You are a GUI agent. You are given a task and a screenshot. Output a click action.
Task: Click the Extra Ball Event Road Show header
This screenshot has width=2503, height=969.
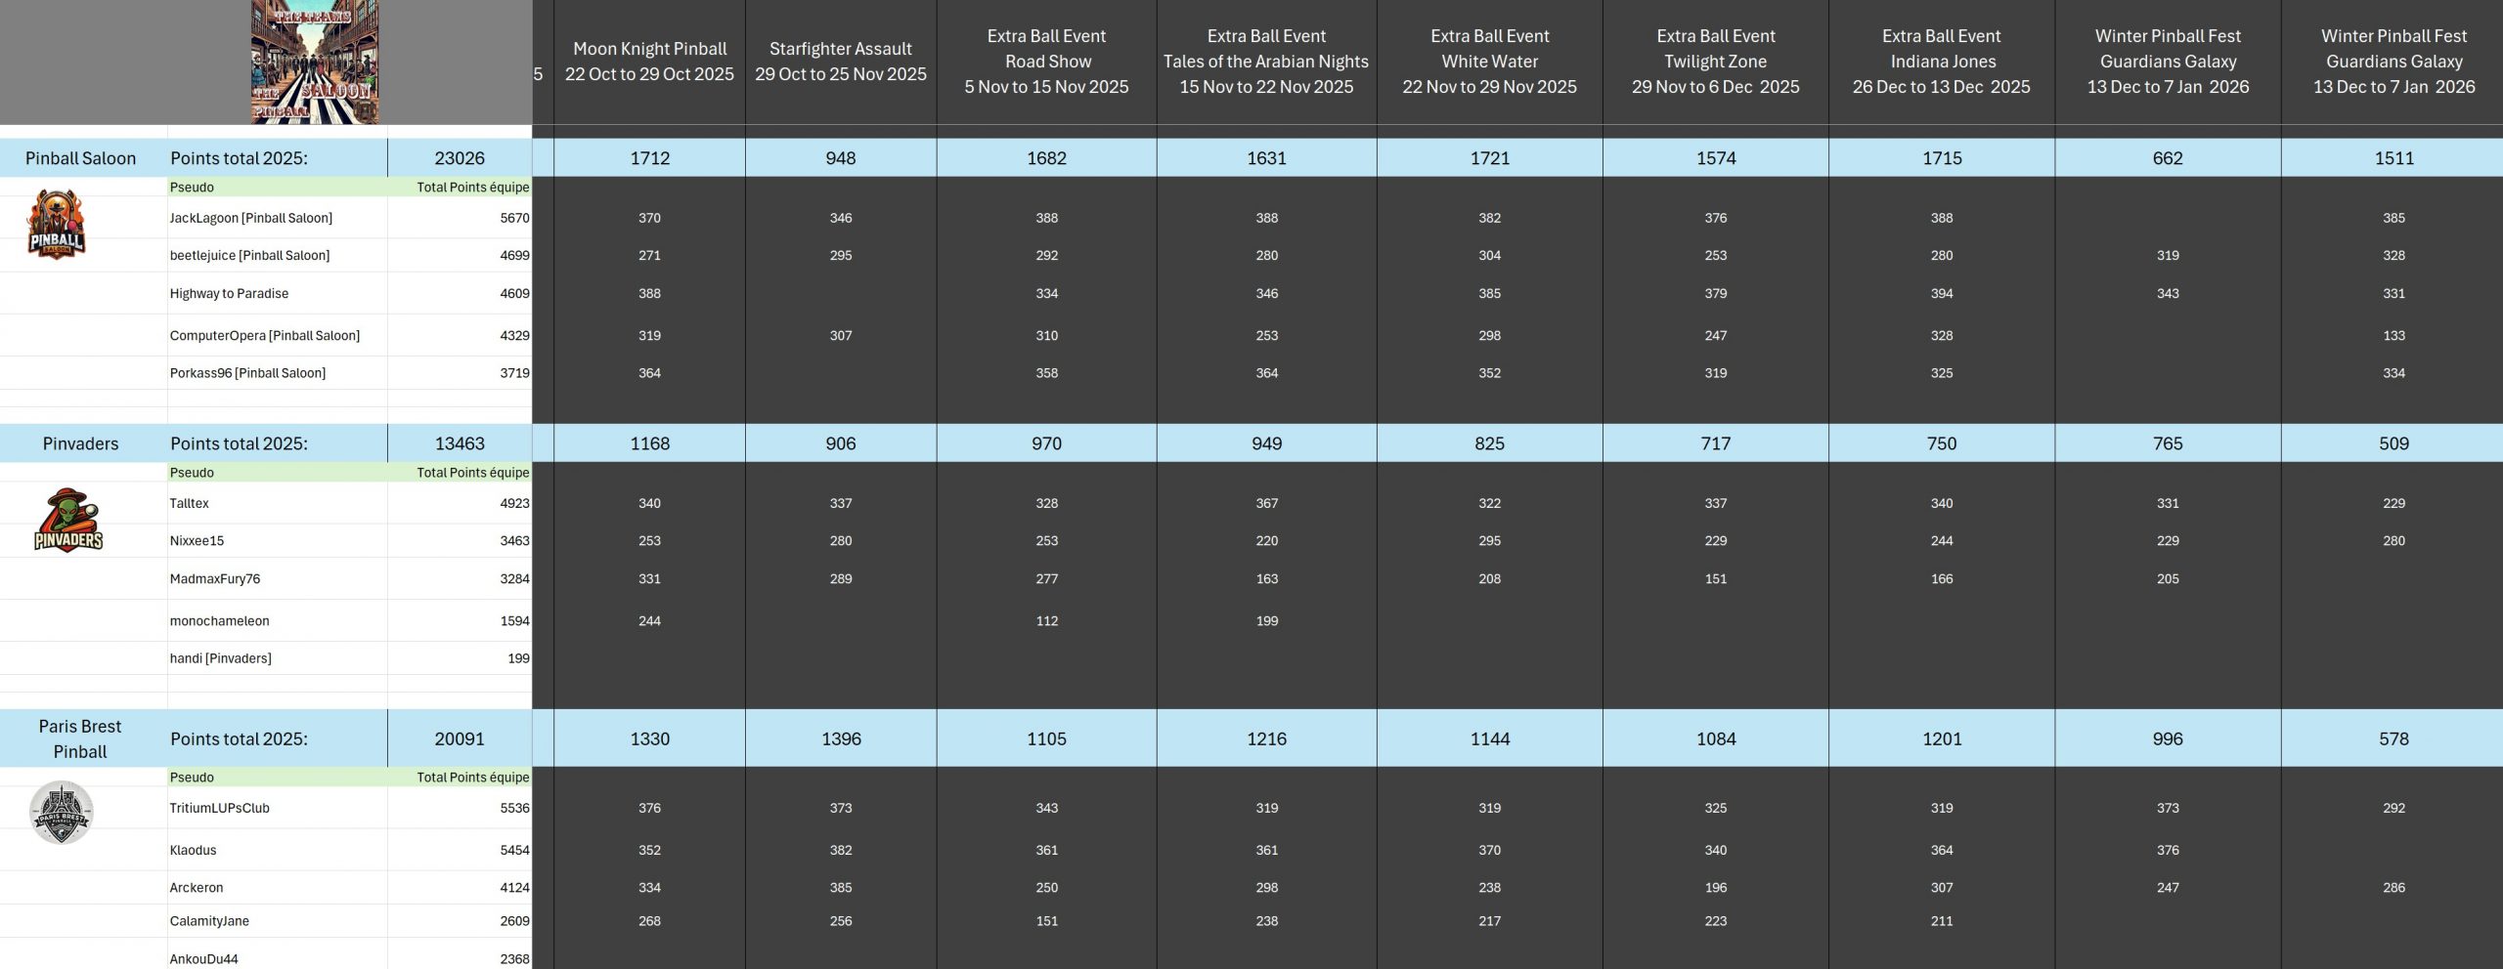click(1046, 62)
